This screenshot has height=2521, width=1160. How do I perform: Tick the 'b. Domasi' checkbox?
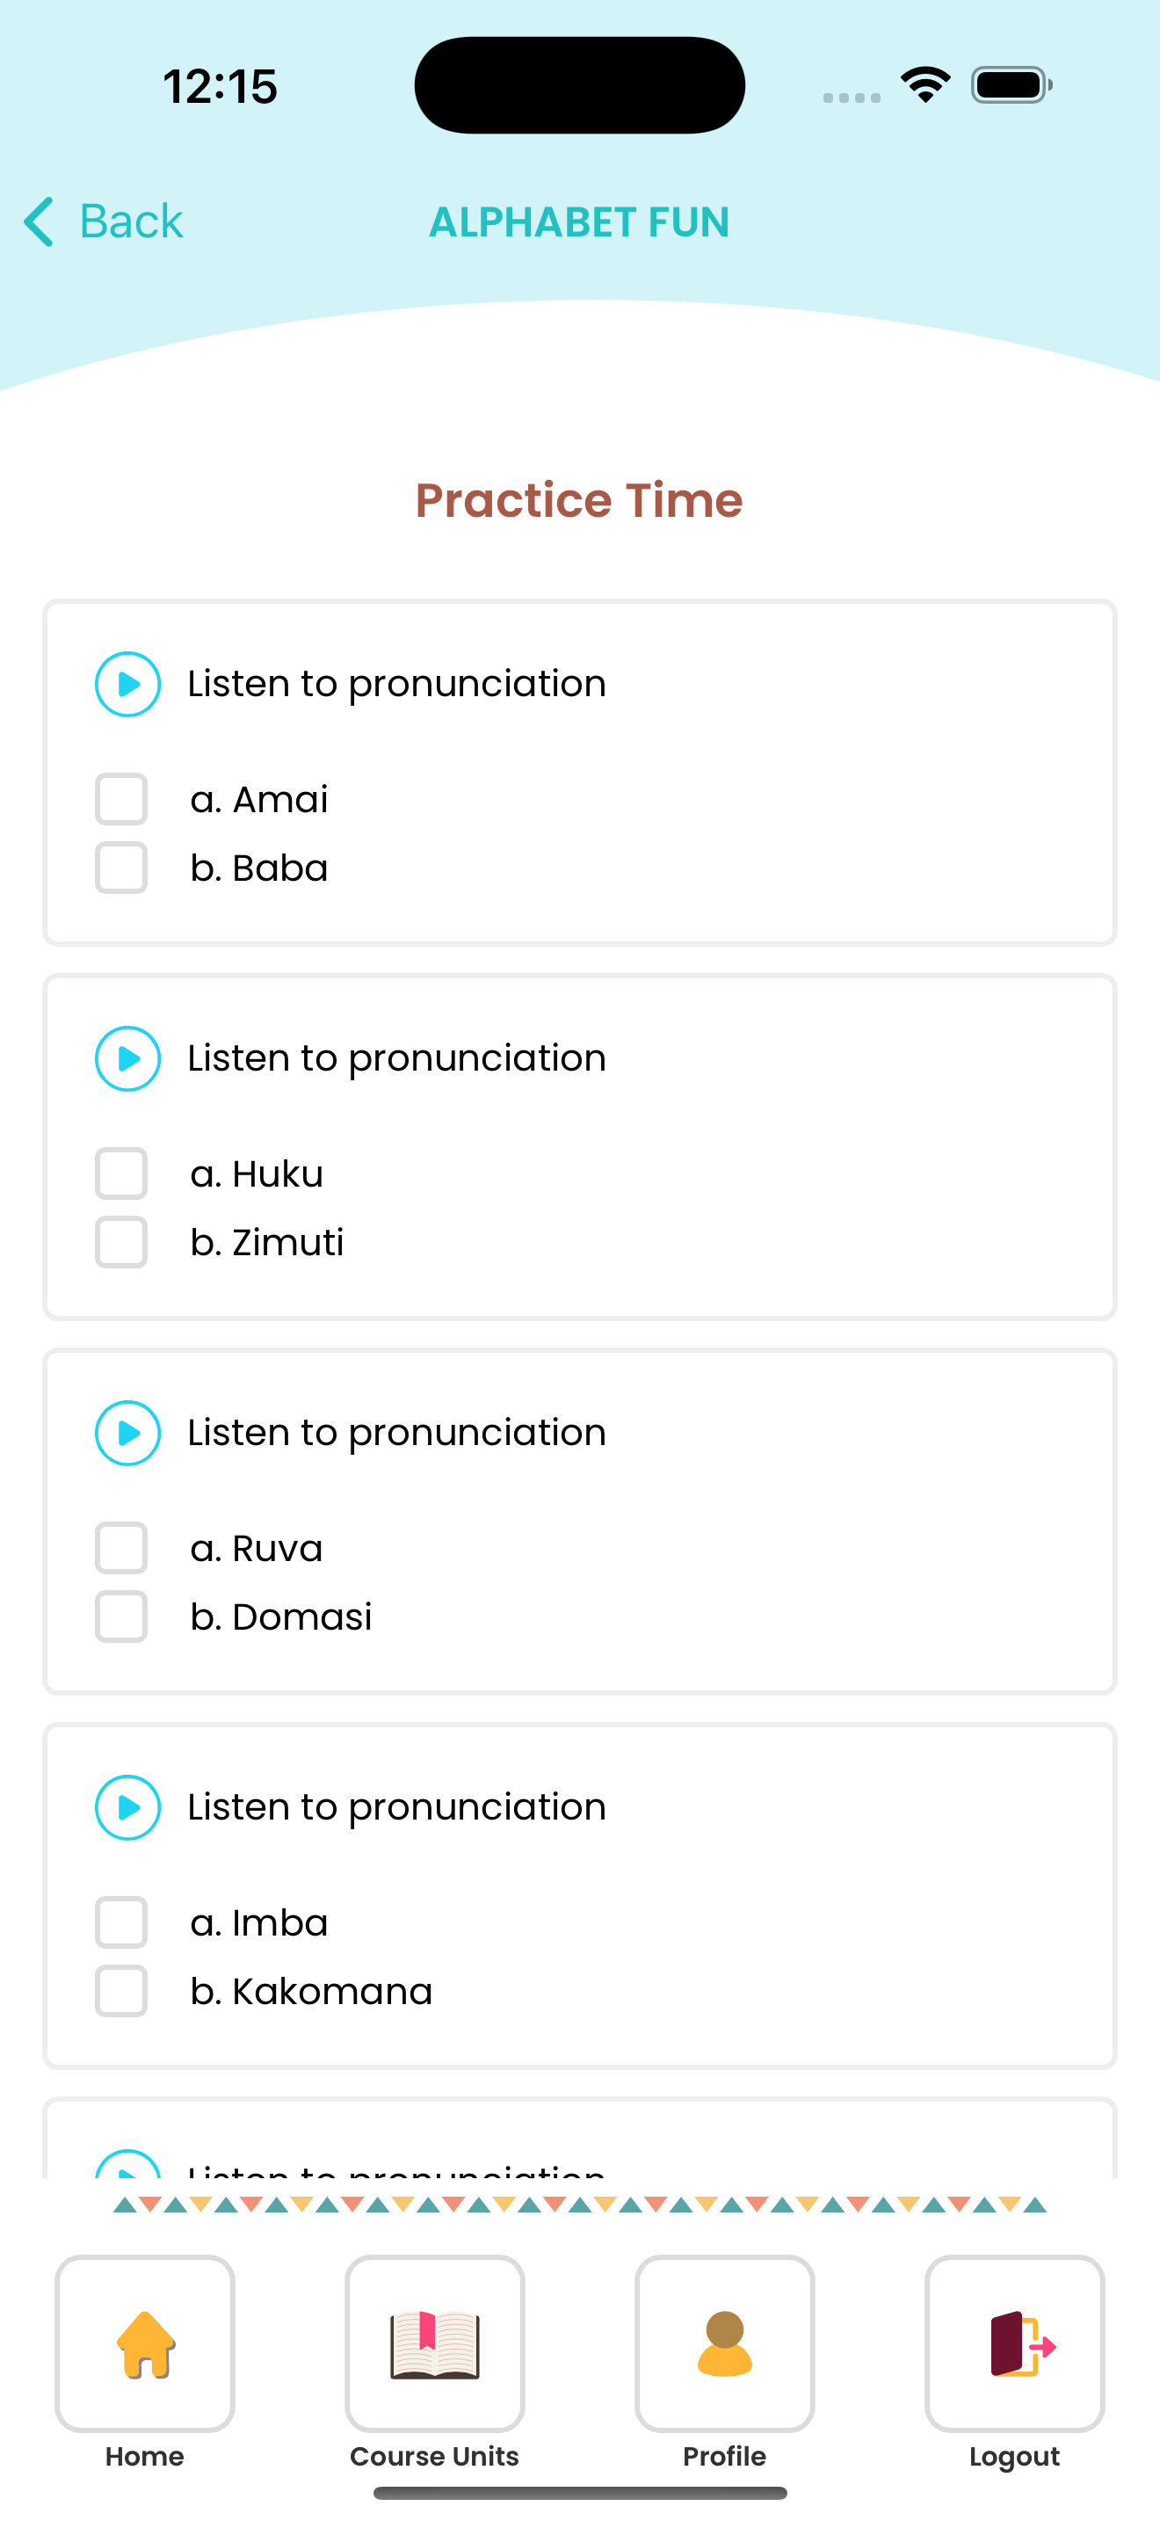[x=121, y=1616]
